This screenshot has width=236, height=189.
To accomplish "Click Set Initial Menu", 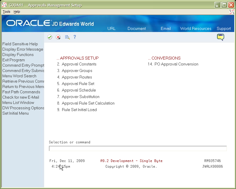I will pos(15,113).
